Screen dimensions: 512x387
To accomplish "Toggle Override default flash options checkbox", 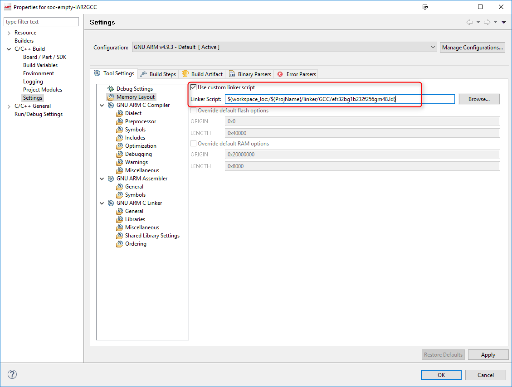I will pos(194,111).
